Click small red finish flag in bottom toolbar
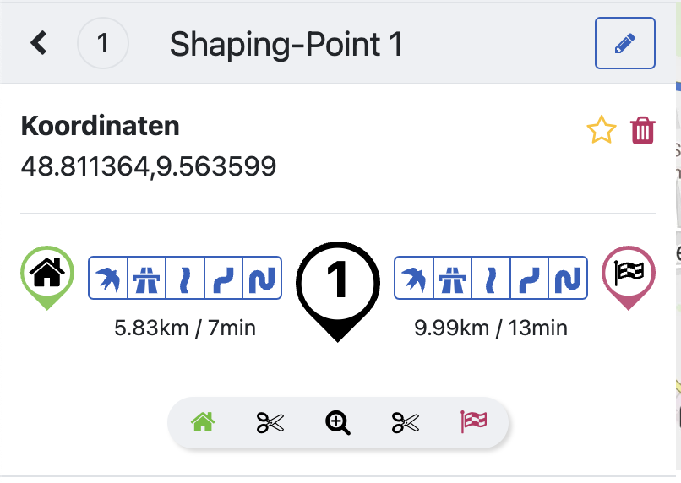Image resolution: width=681 pixels, height=483 pixels. [474, 421]
